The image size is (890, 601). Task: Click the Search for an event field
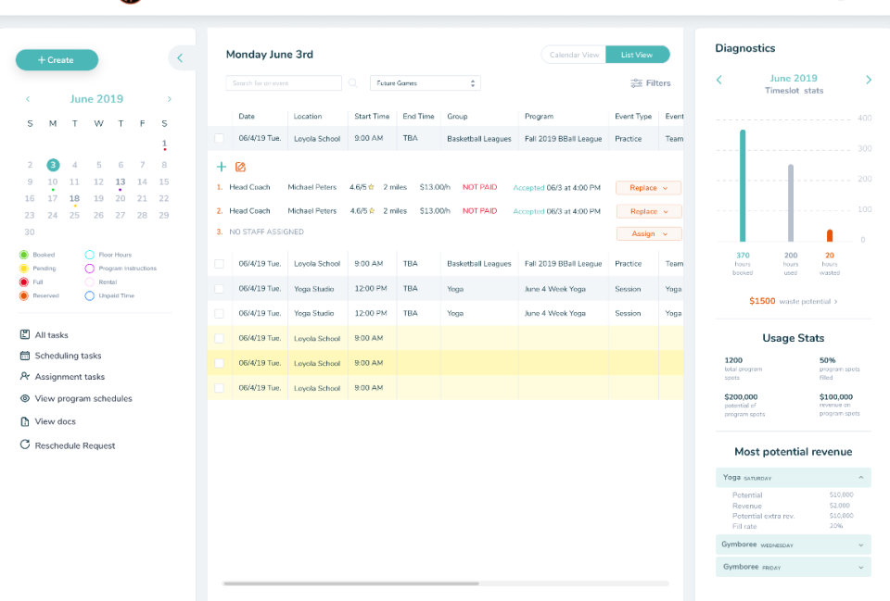pos(284,83)
